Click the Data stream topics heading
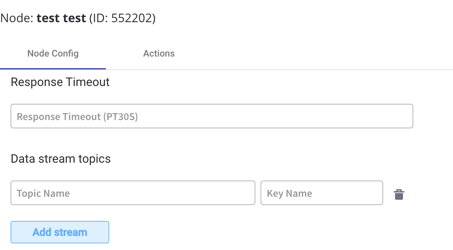 [x=61, y=159]
